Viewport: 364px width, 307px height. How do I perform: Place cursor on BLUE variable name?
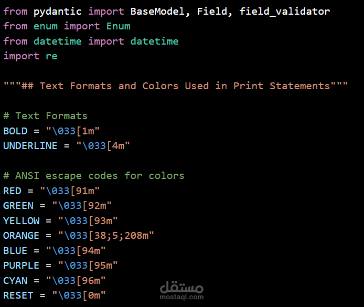[x=15, y=250]
